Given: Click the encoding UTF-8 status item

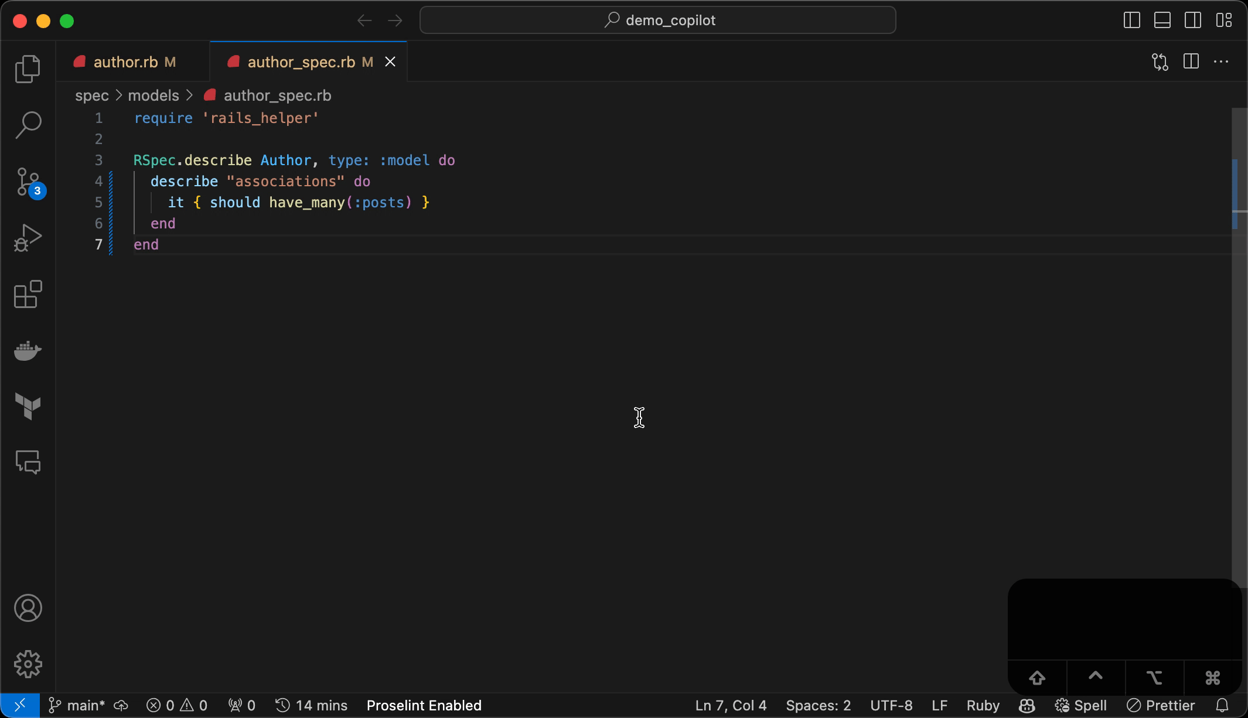Looking at the screenshot, I should [x=891, y=705].
